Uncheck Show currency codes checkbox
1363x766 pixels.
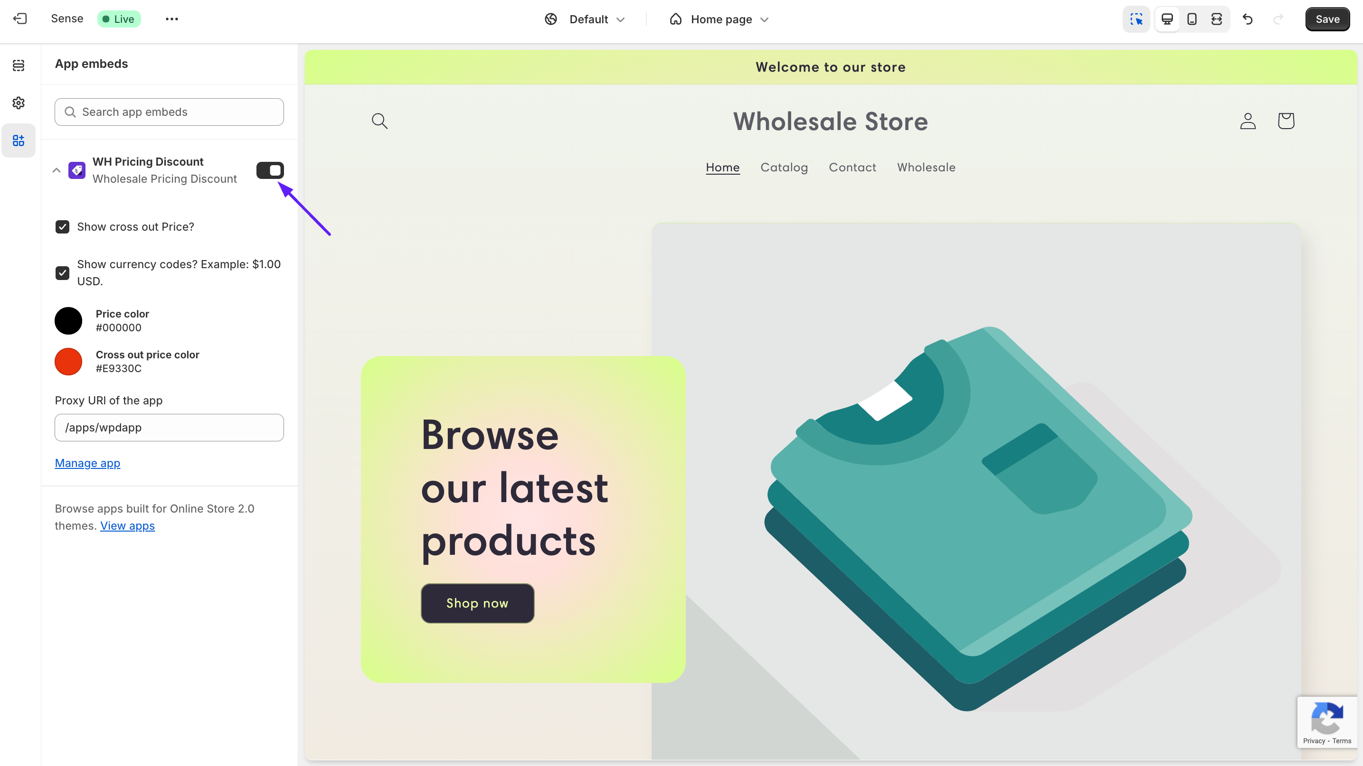coord(62,273)
